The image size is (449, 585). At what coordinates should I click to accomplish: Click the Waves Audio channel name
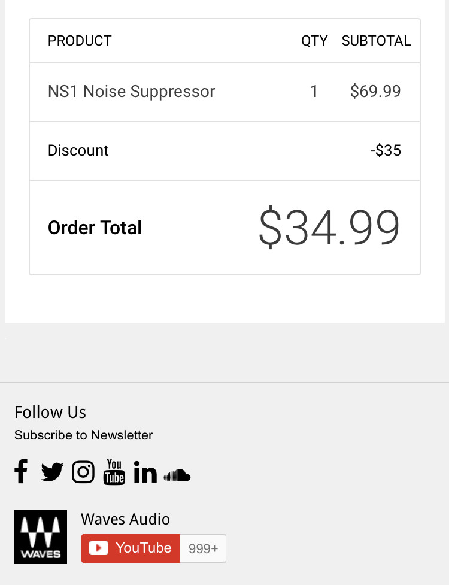coord(125,519)
